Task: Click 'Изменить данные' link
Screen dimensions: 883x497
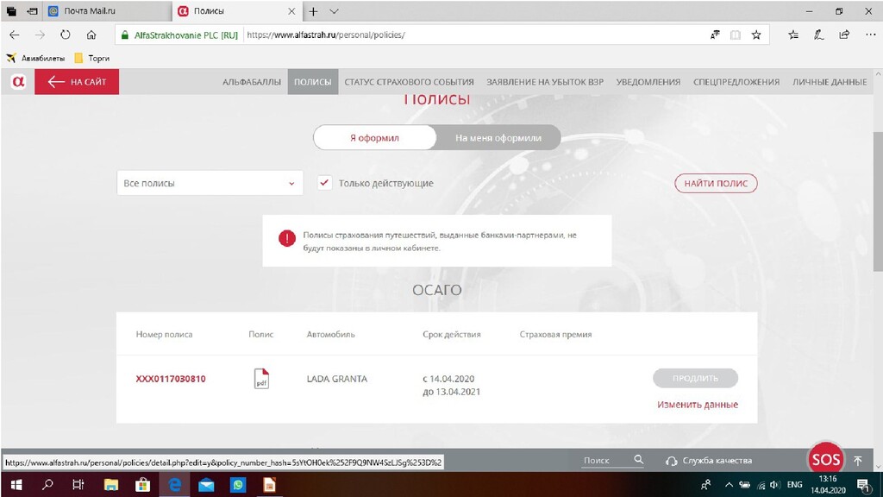Action: [x=697, y=404]
